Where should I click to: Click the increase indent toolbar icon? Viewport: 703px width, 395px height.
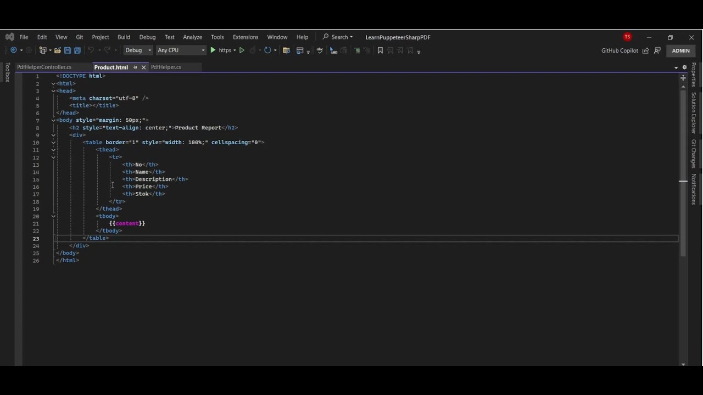click(x=356, y=50)
